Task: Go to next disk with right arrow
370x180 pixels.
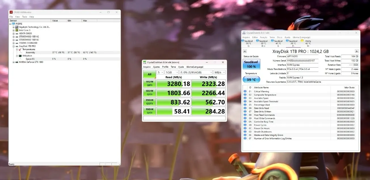Action: pyautogui.click(x=357, y=51)
